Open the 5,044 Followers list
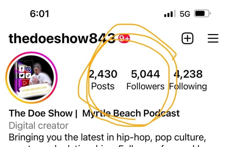The height and width of the screenshot is (147, 228). [x=145, y=80]
